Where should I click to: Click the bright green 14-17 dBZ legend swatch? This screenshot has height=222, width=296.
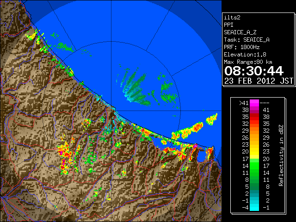(254, 166)
